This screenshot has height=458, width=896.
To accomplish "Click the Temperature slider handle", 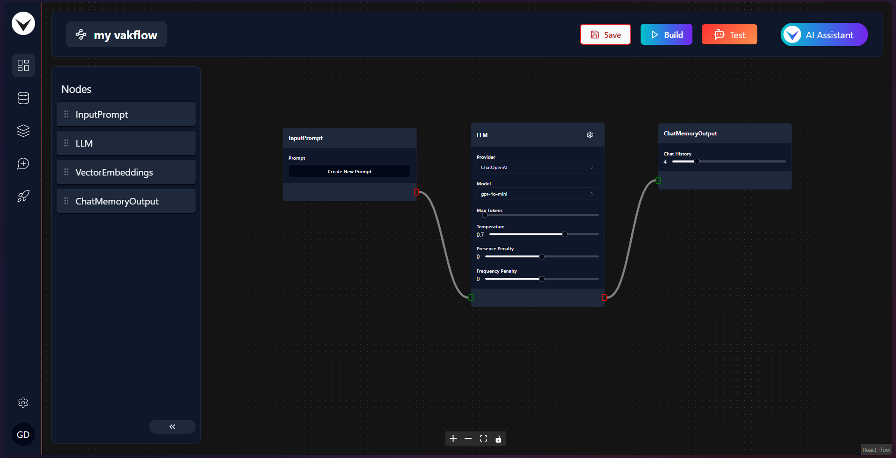I will (564, 234).
